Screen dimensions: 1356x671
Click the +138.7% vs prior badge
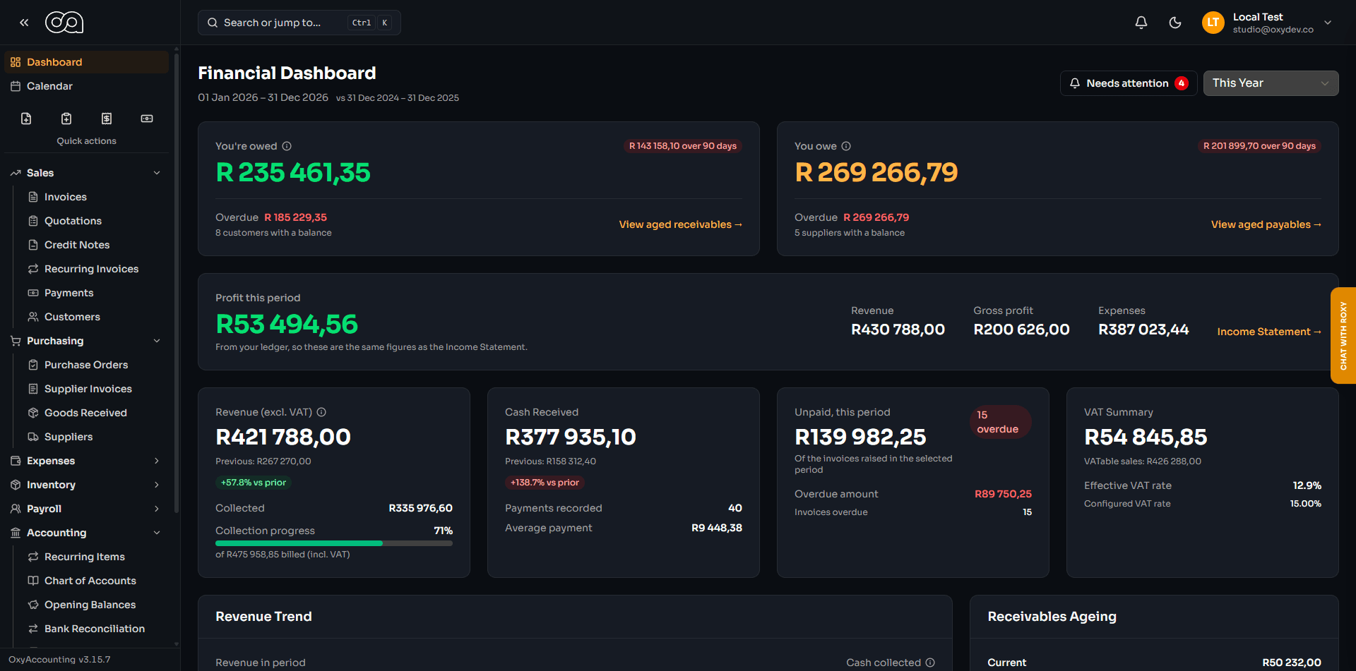(545, 483)
